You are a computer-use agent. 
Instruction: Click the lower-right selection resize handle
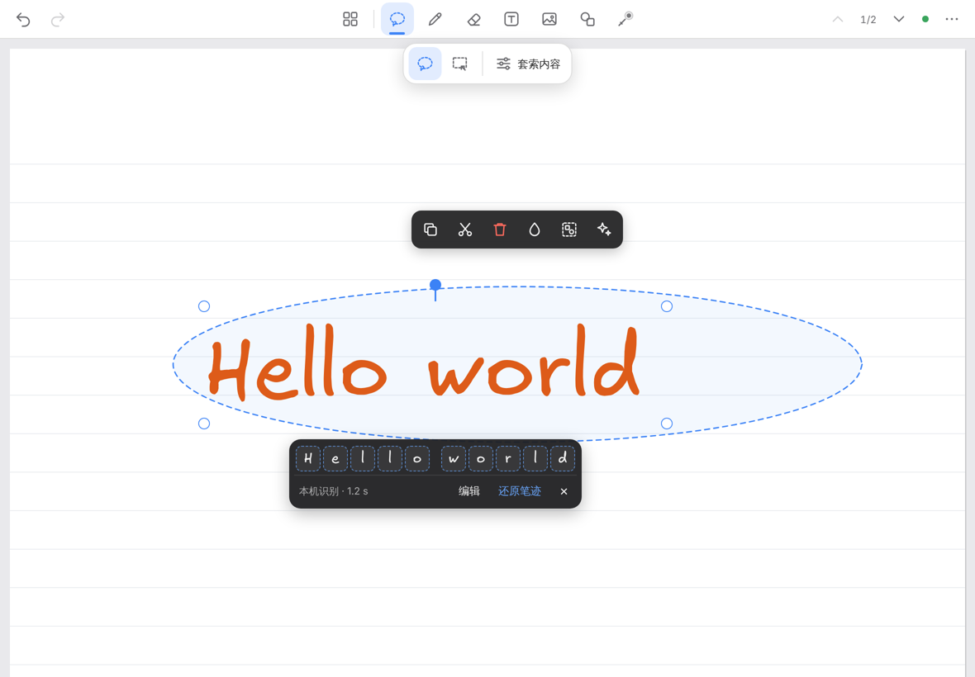point(667,424)
